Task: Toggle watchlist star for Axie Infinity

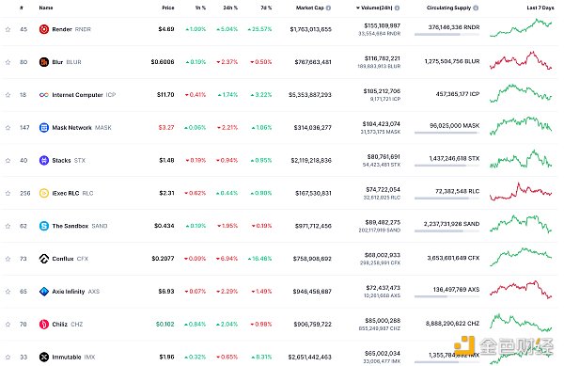Action: tap(8, 291)
